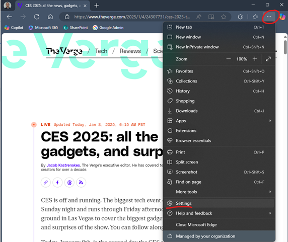Expand the More tools submenu
This screenshot has width=288, height=242.
[219, 192]
